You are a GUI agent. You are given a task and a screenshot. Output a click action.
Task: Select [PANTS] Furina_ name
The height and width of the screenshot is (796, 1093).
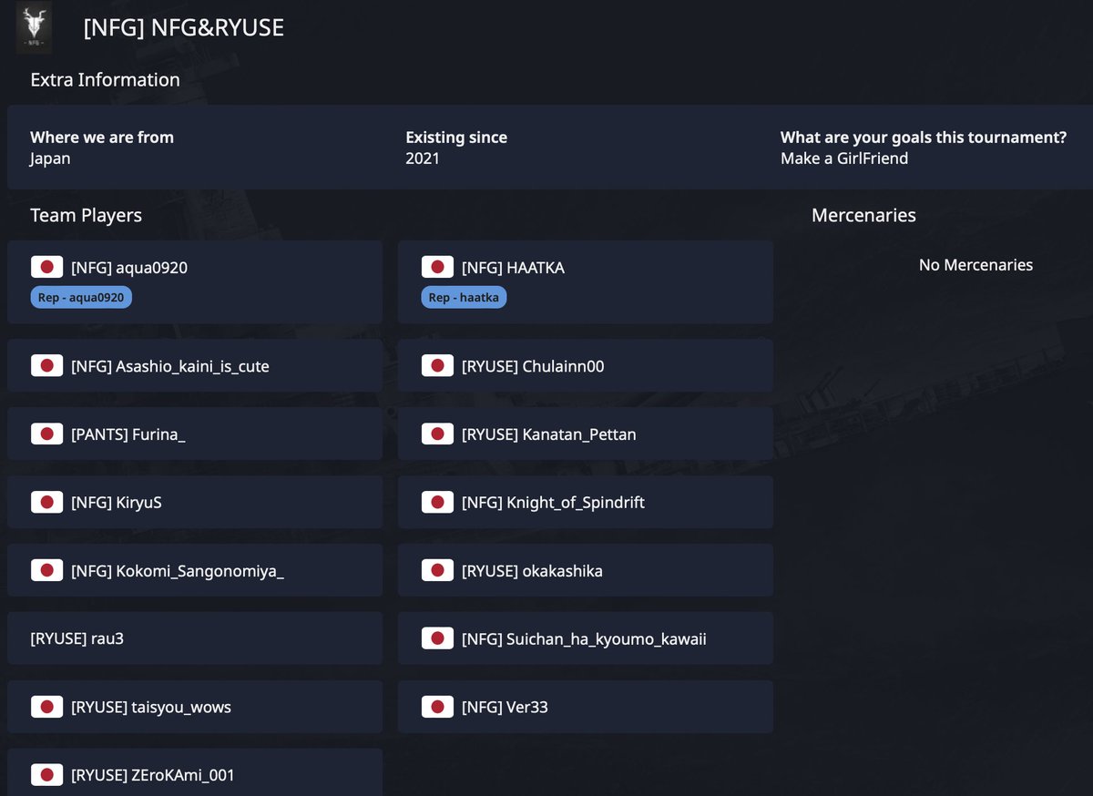point(128,434)
